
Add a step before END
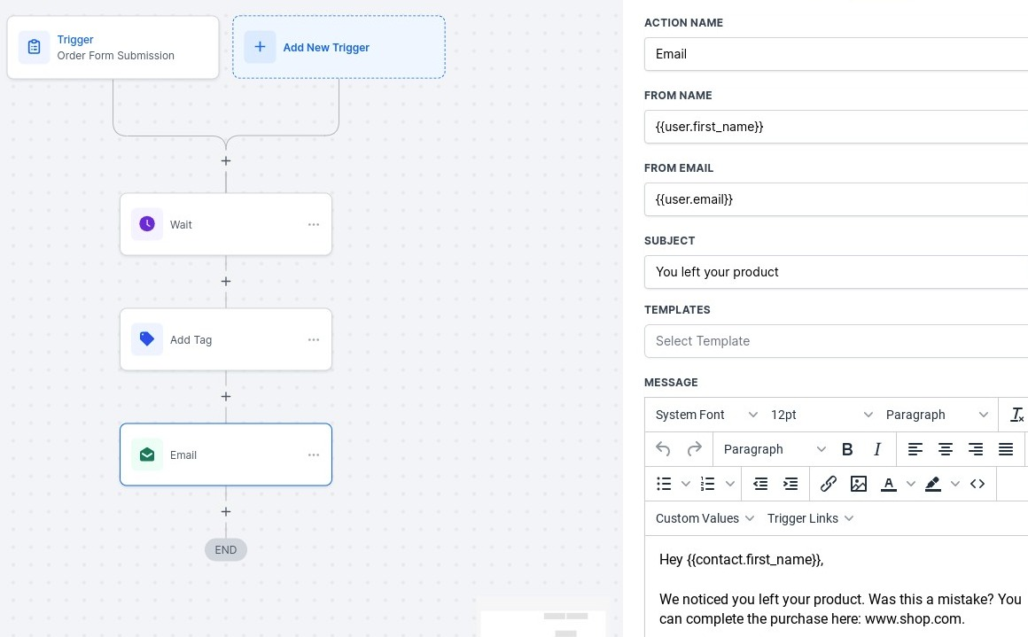pos(226,512)
